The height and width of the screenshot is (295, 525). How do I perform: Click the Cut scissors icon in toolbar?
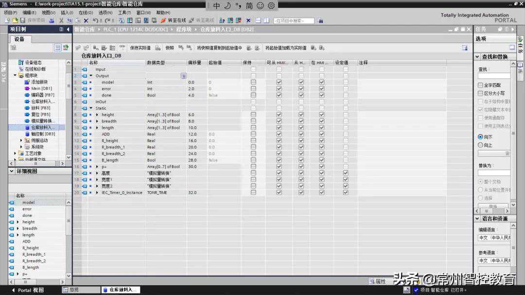pos(61,20)
